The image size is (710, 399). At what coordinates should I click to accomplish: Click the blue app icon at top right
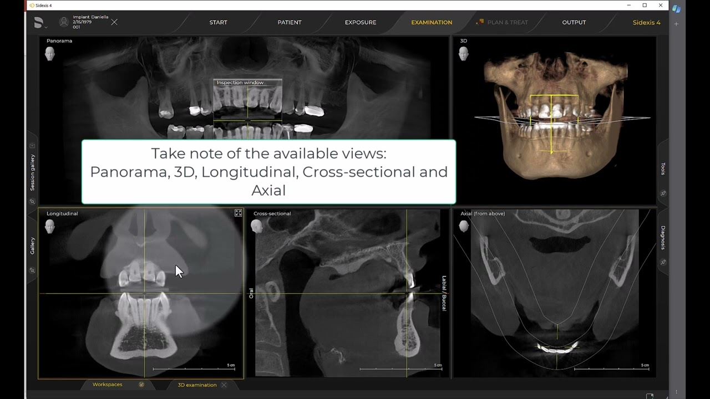(676, 9)
